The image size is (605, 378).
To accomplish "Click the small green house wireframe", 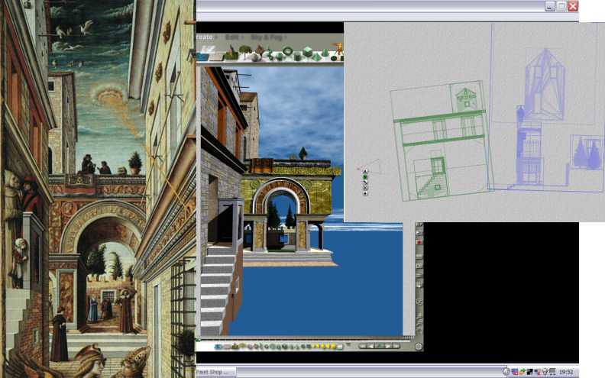I will point(466,99).
